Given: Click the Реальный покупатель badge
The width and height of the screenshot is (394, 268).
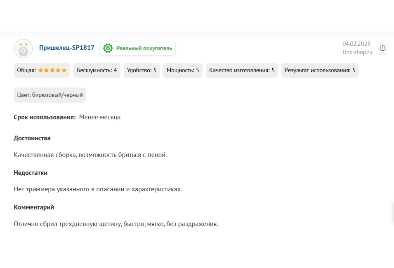Looking at the screenshot, I should tap(137, 48).
